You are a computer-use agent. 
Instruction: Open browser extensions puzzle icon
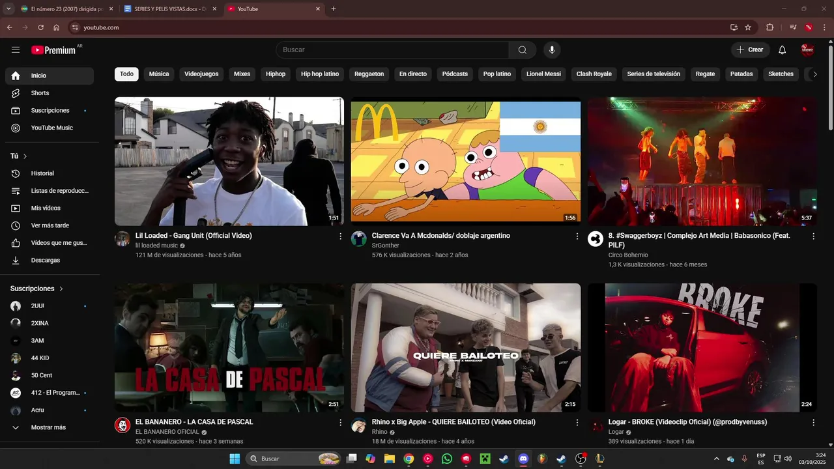[770, 27]
